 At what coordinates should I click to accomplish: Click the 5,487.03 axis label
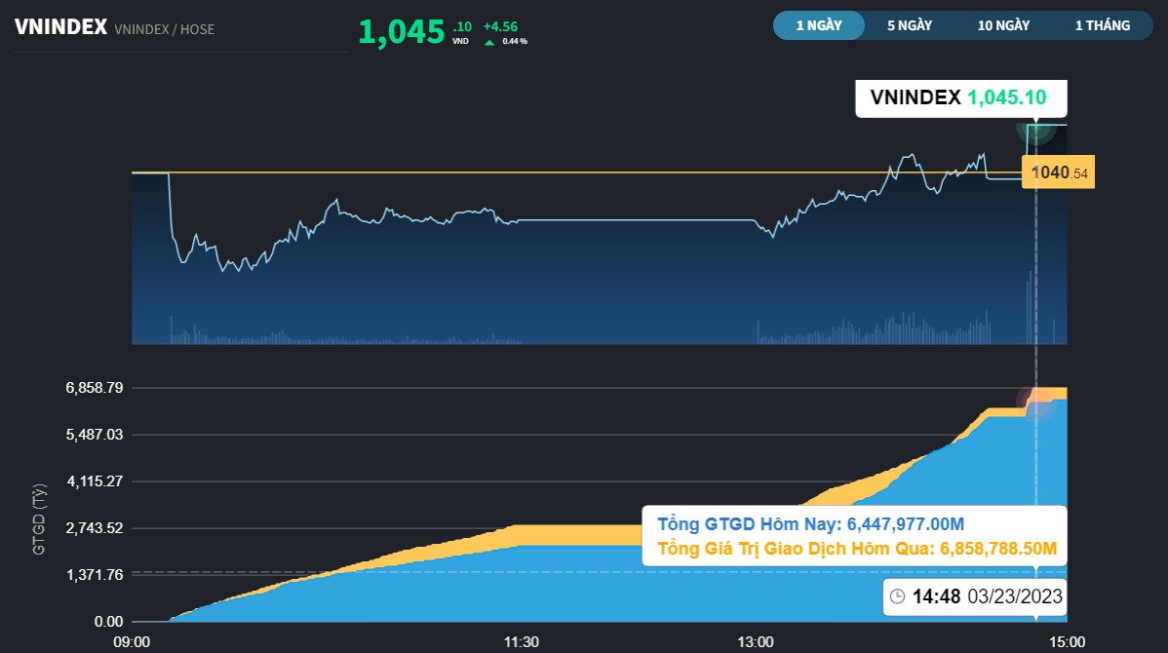[x=95, y=435]
